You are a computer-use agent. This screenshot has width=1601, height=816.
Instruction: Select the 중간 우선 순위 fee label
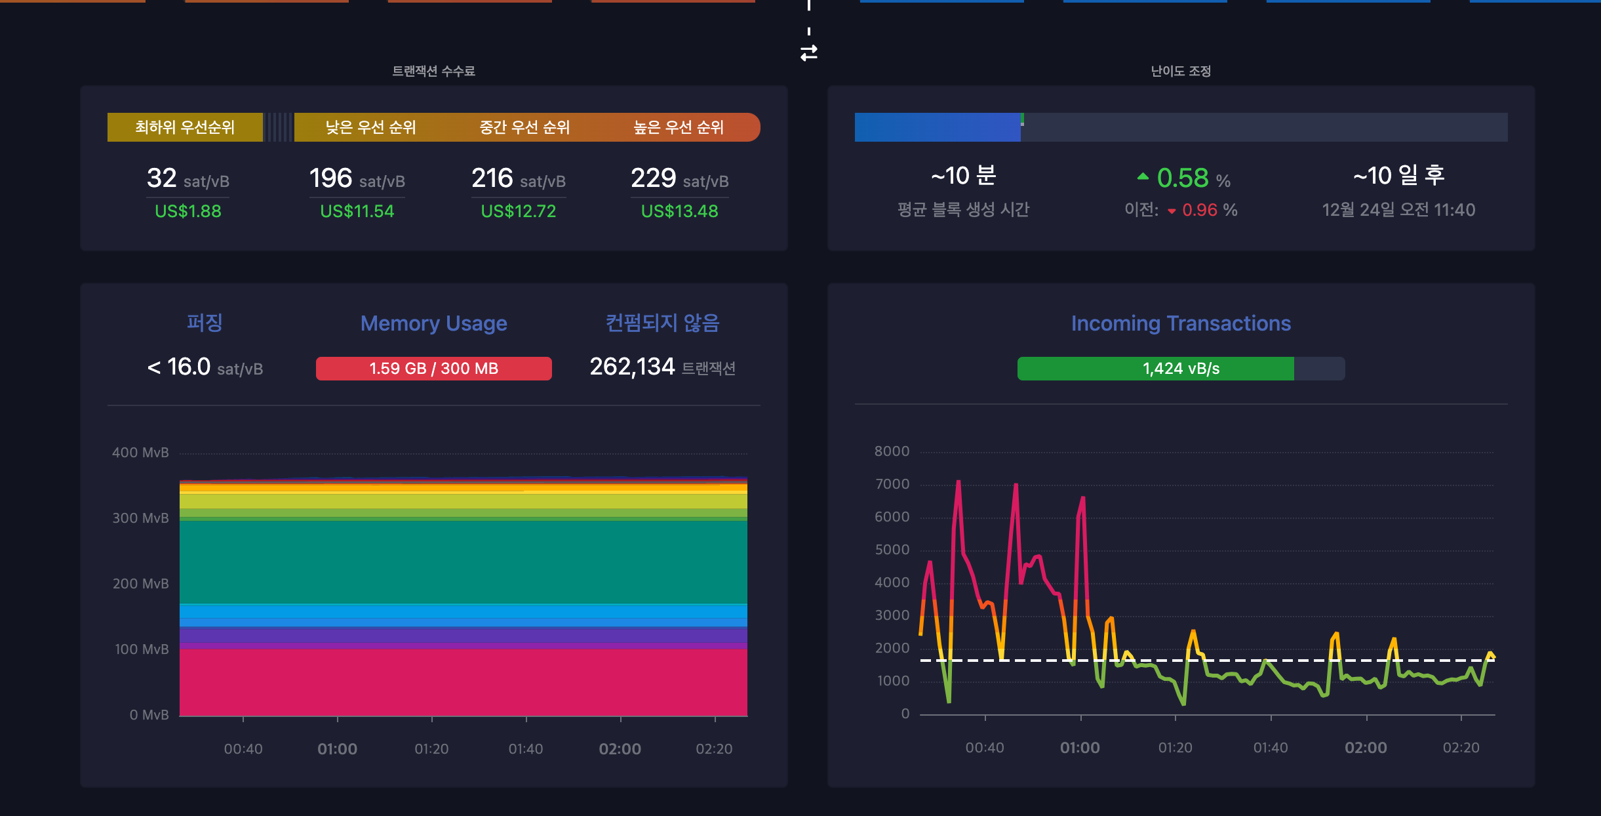(524, 127)
